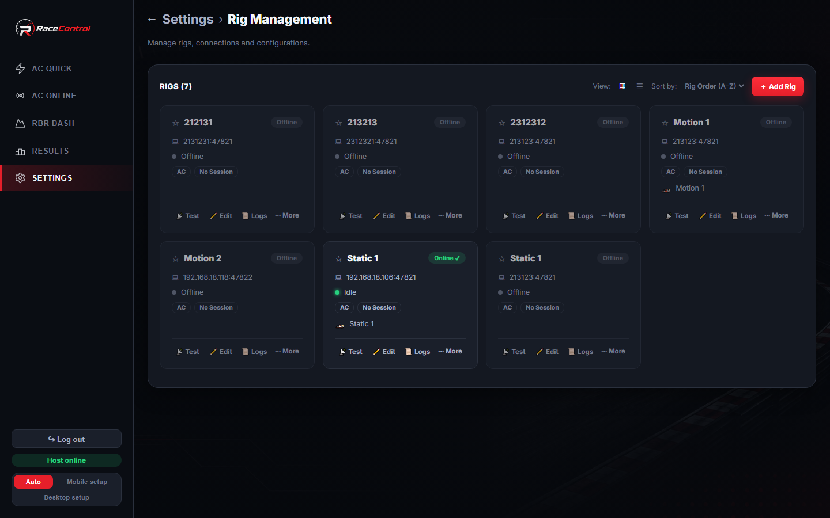Click No Session tag on rig 213213

click(379, 172)
